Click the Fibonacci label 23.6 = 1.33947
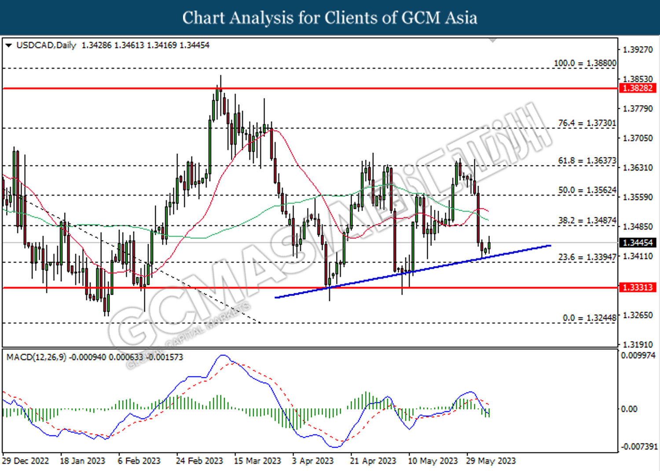Viewport: 660px width, 471px height. click(x=587, y=257)
